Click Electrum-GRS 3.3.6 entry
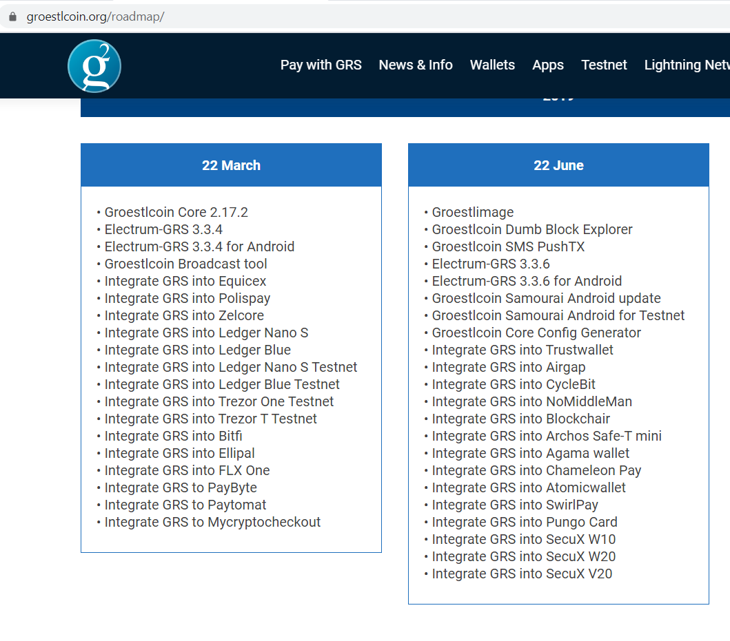Image resolution: width=730 pixels, height=641 pixels. click(491, 264)
